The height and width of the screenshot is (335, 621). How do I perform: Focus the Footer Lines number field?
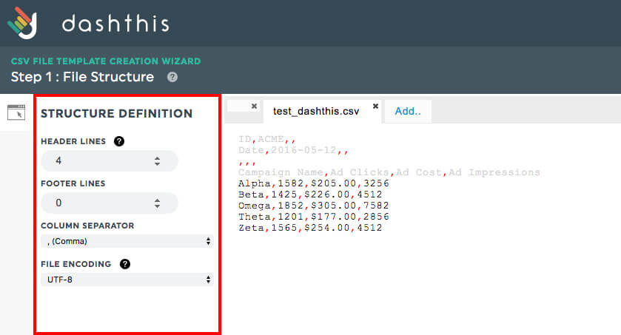pyautogui.click(x=110, y=203)
